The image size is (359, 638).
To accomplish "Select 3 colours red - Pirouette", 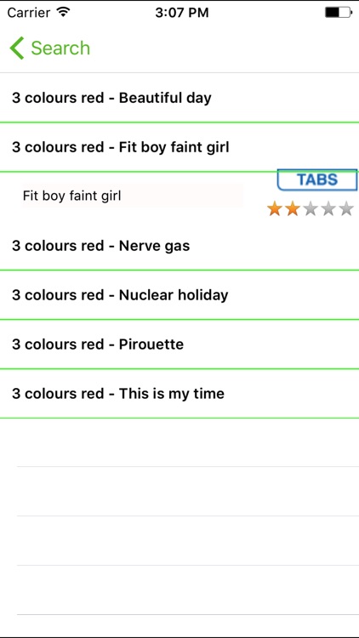I will click(179, 345).
